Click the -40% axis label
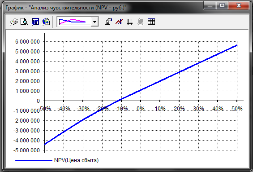 64,108
